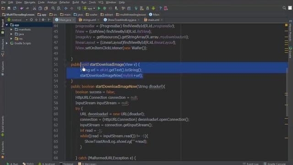Image resolution: width=293 pixels, height=165 pixels.
Task: Open the Build menu
Action: click(x=76, y=2)
